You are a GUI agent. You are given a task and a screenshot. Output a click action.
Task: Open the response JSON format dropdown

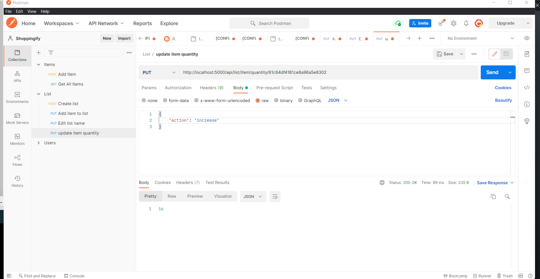click(253, 197)
